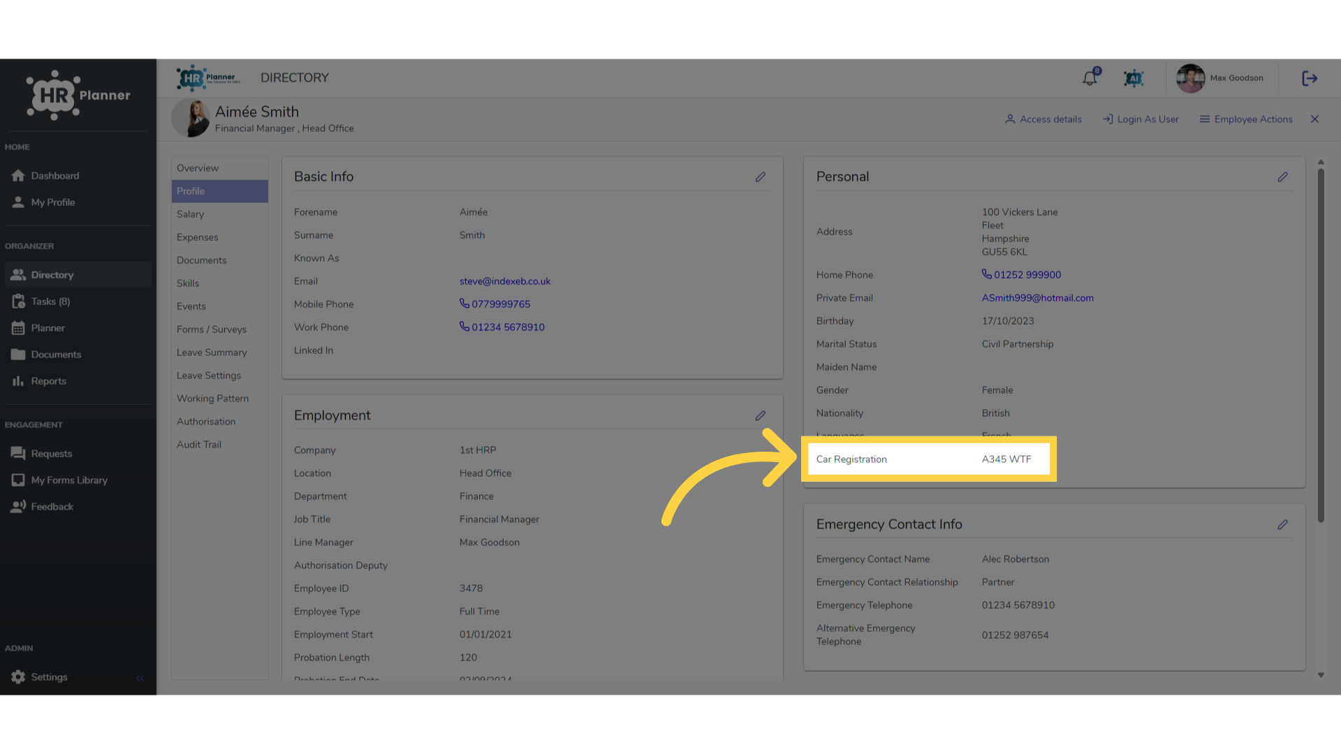Click Max Goodson user avatar
Image resolution: width=1341 pixels, height=754 pixels.
click(x=1190, y=78)
